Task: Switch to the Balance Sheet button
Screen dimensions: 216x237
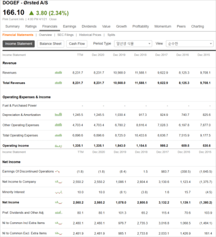Action: tap(51, 44)
